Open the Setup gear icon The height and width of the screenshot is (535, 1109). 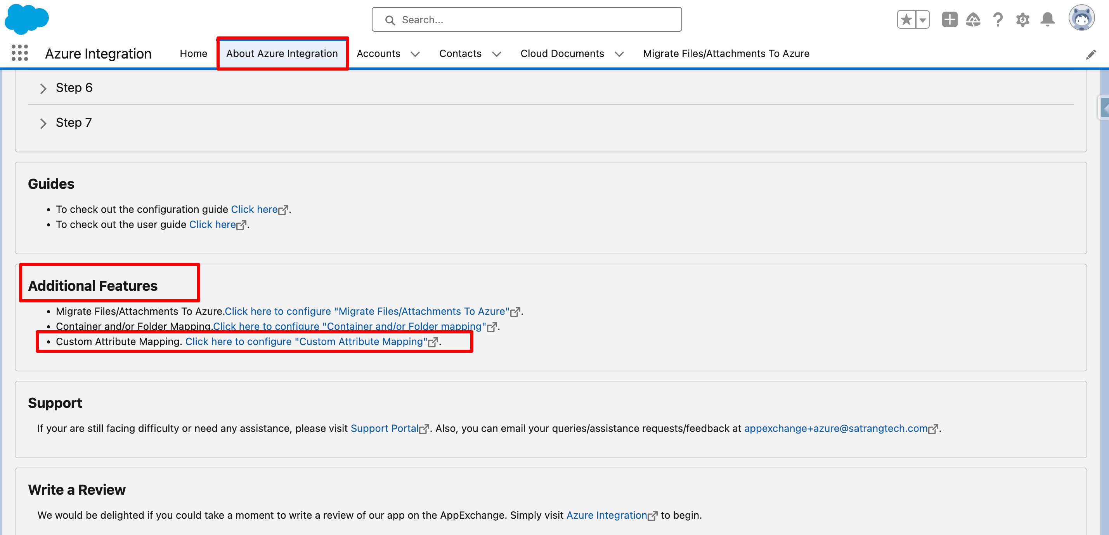tap(1022, 19)
